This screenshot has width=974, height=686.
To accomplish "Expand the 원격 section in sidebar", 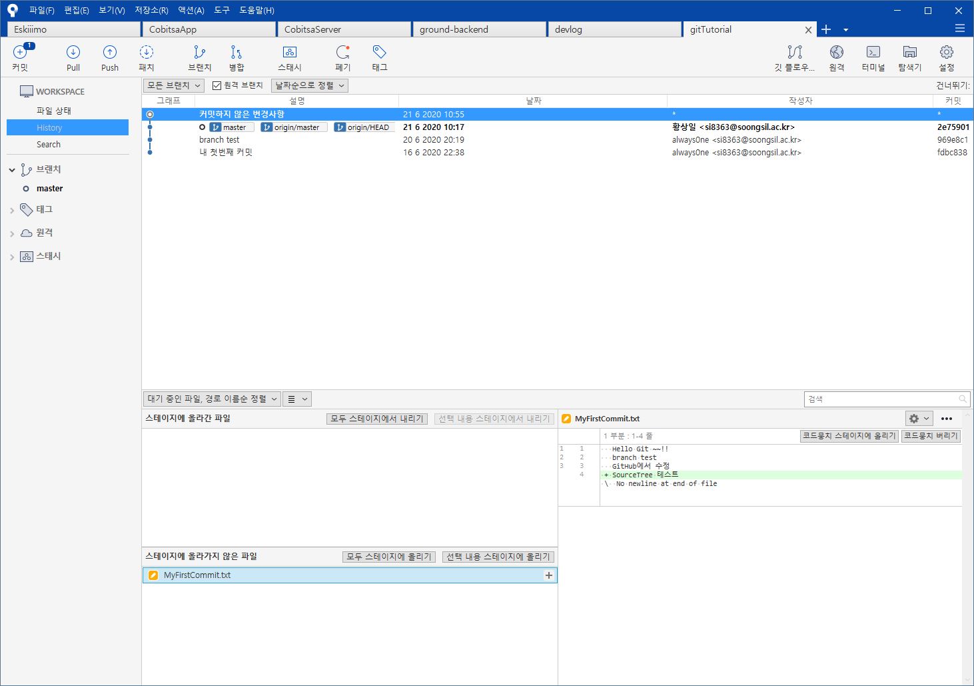I will coord(12,234).
